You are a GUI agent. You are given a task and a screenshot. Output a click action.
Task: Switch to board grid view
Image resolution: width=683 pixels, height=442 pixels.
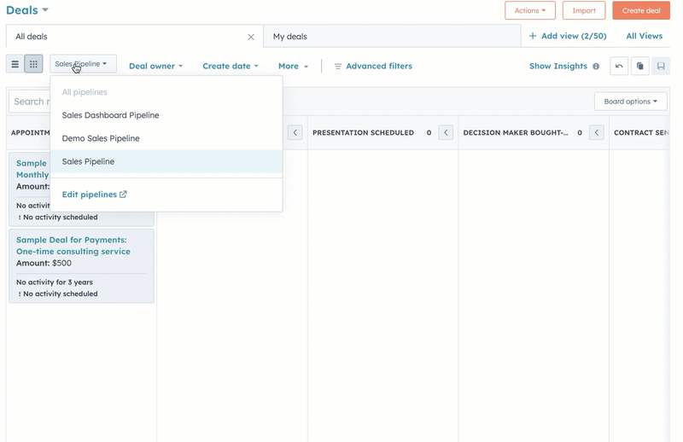pyautogui.click(x=33, y=64)
